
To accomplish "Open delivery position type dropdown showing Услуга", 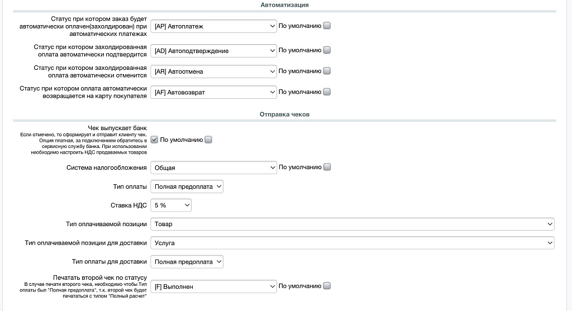I will (x=352, y=243).
